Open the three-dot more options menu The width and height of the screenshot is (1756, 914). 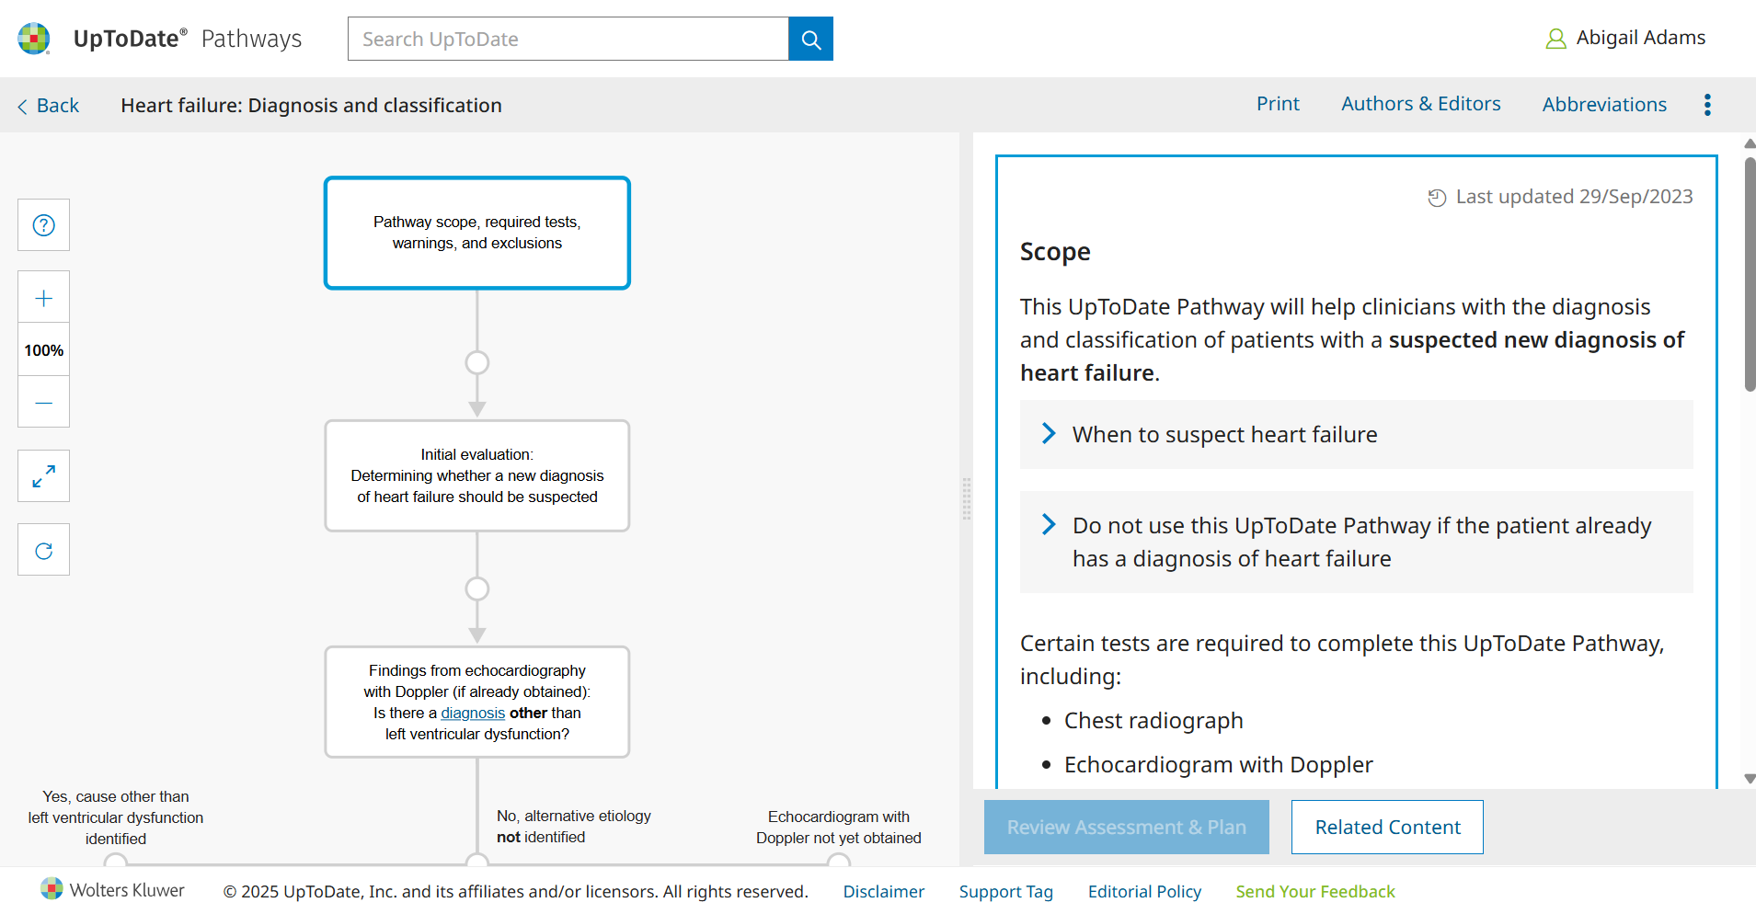[x=1707, y=105]
